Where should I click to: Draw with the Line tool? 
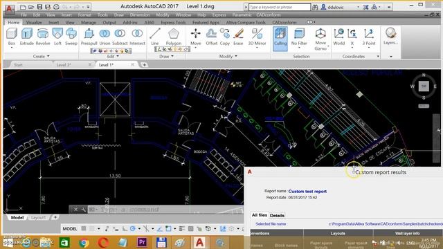coord(155,37)
